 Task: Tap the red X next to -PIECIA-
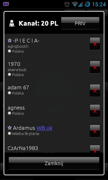pos(95,44)
